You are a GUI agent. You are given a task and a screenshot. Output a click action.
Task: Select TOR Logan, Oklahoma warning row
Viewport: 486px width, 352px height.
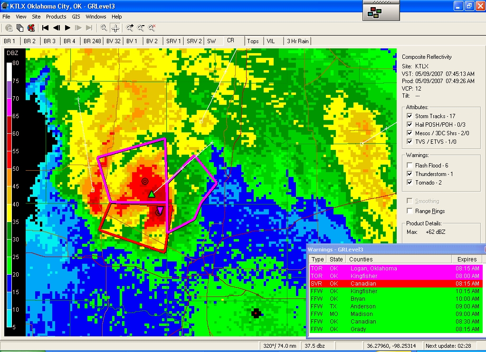pos(395,269)
